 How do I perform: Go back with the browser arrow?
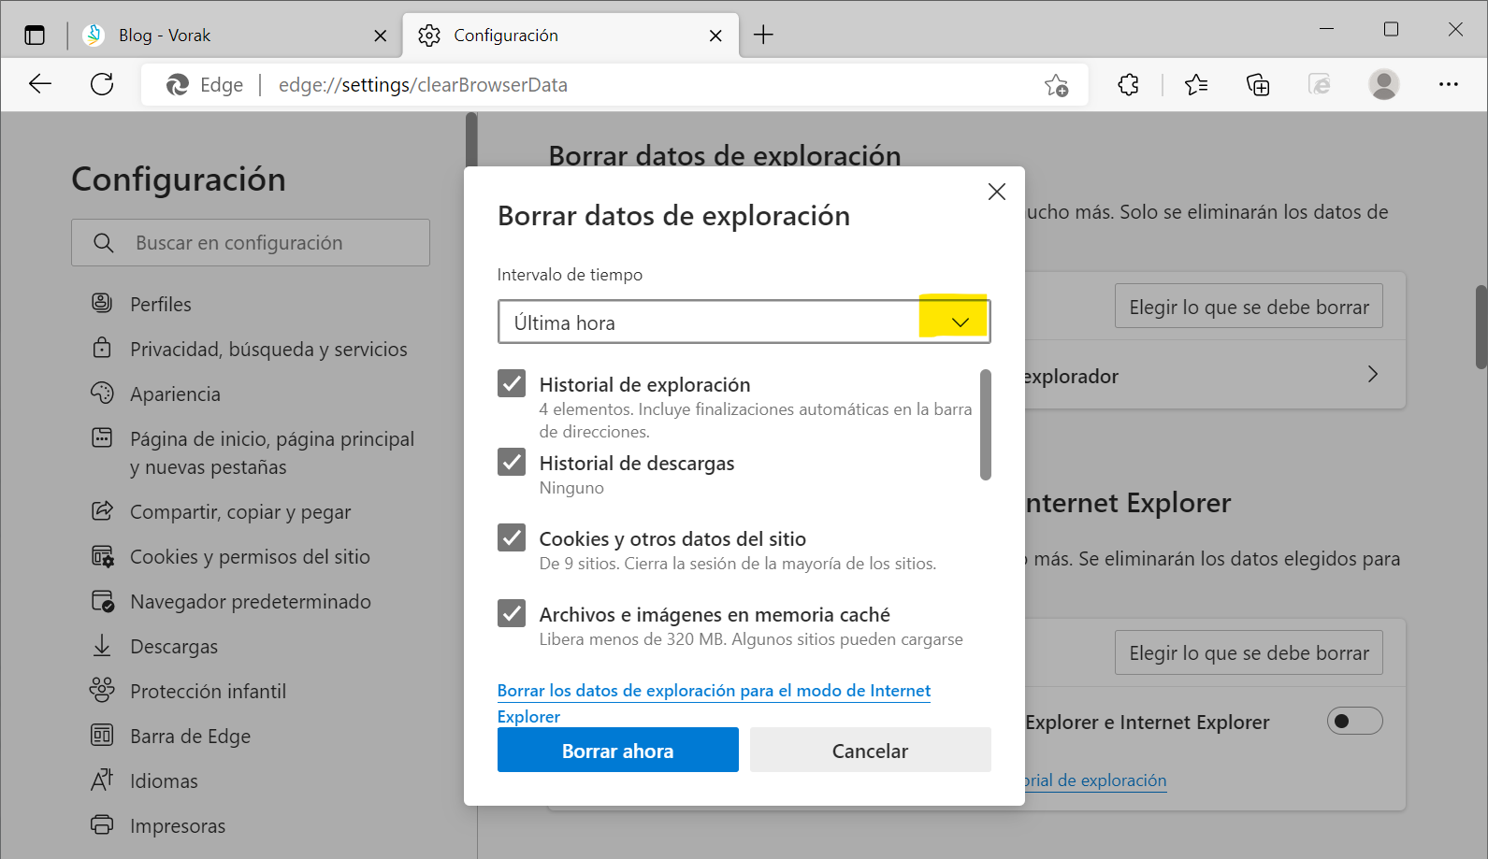click(40, 84)
